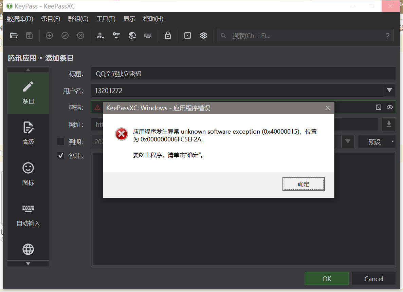403x292 pixels.
Task: Open database folder icon in toolbar
Action: [x=14, y=36]
